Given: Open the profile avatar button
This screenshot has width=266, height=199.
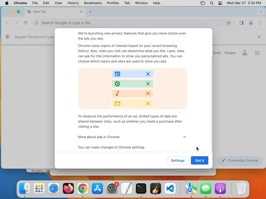Looking at the screenshot, I should [251, 23].
